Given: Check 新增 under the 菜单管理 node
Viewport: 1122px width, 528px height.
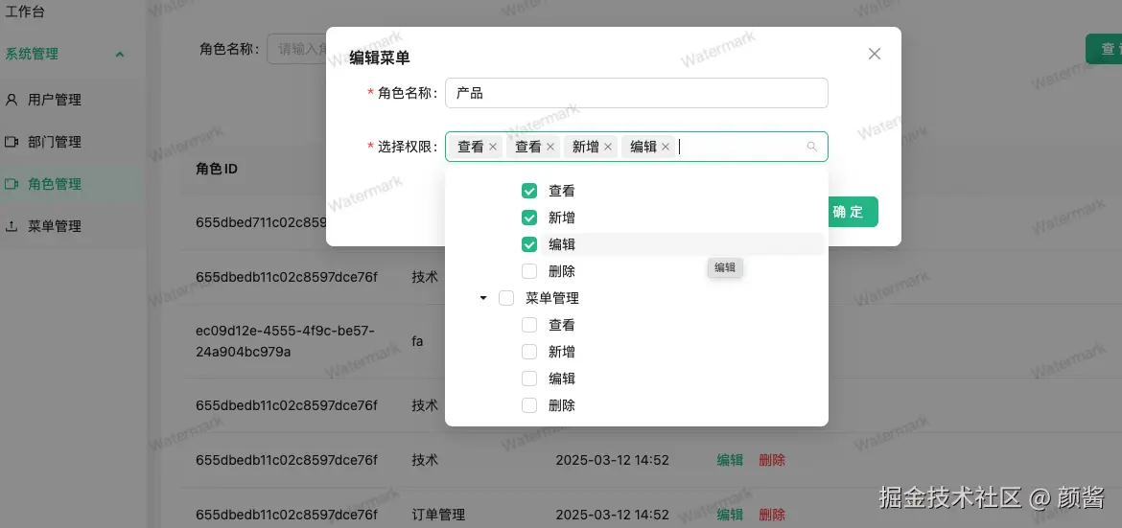Looking at the screenshot, I should click(x=529, y=352).
